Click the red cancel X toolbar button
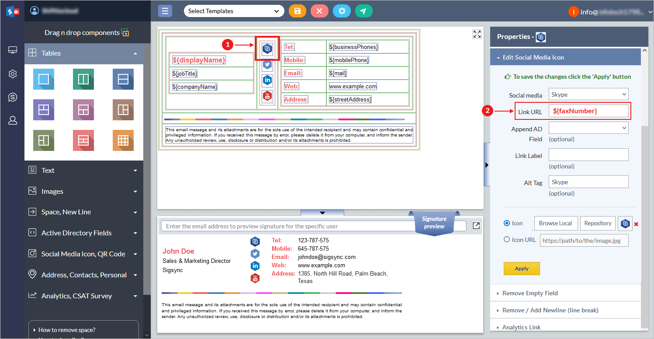The image size is (654, 339). (319, 11)
